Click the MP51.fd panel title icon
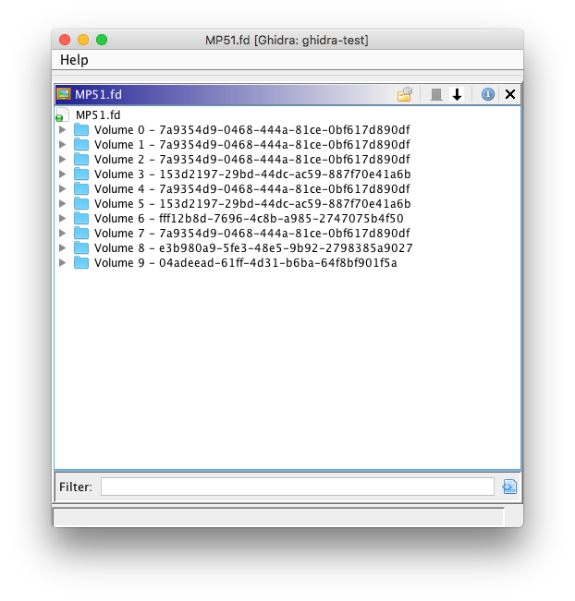The width and height of the screenshot is (575, 601). click(64, 94)
